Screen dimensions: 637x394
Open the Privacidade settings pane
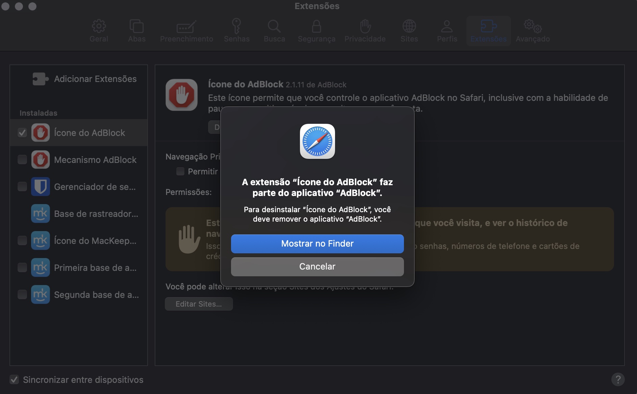coord(365,30)
